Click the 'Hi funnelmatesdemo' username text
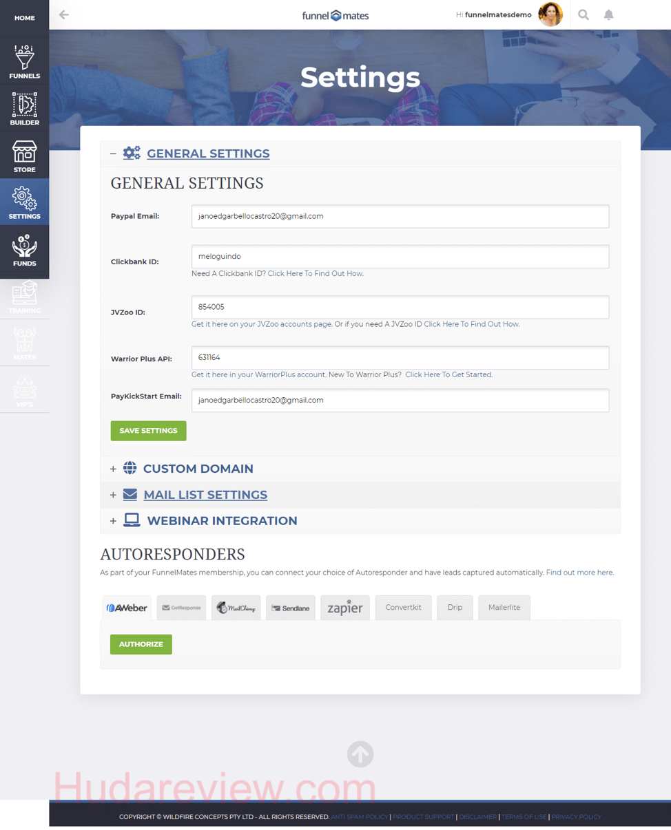This screenshot has height=830, width=671. pyautogui.click(x=494, y=14)
